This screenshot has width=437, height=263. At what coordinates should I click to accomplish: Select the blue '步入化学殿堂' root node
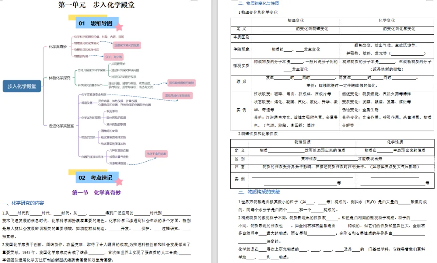tap(22, 86)
